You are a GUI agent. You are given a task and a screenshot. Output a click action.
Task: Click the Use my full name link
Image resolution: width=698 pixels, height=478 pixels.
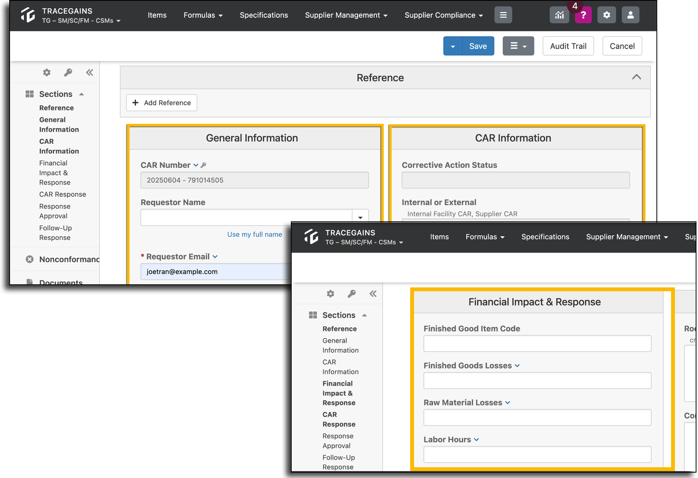tap(255, 234)
